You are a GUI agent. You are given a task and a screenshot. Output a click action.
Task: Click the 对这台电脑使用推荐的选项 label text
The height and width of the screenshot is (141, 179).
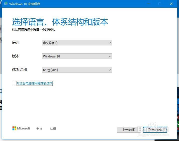tap(34, 83)
